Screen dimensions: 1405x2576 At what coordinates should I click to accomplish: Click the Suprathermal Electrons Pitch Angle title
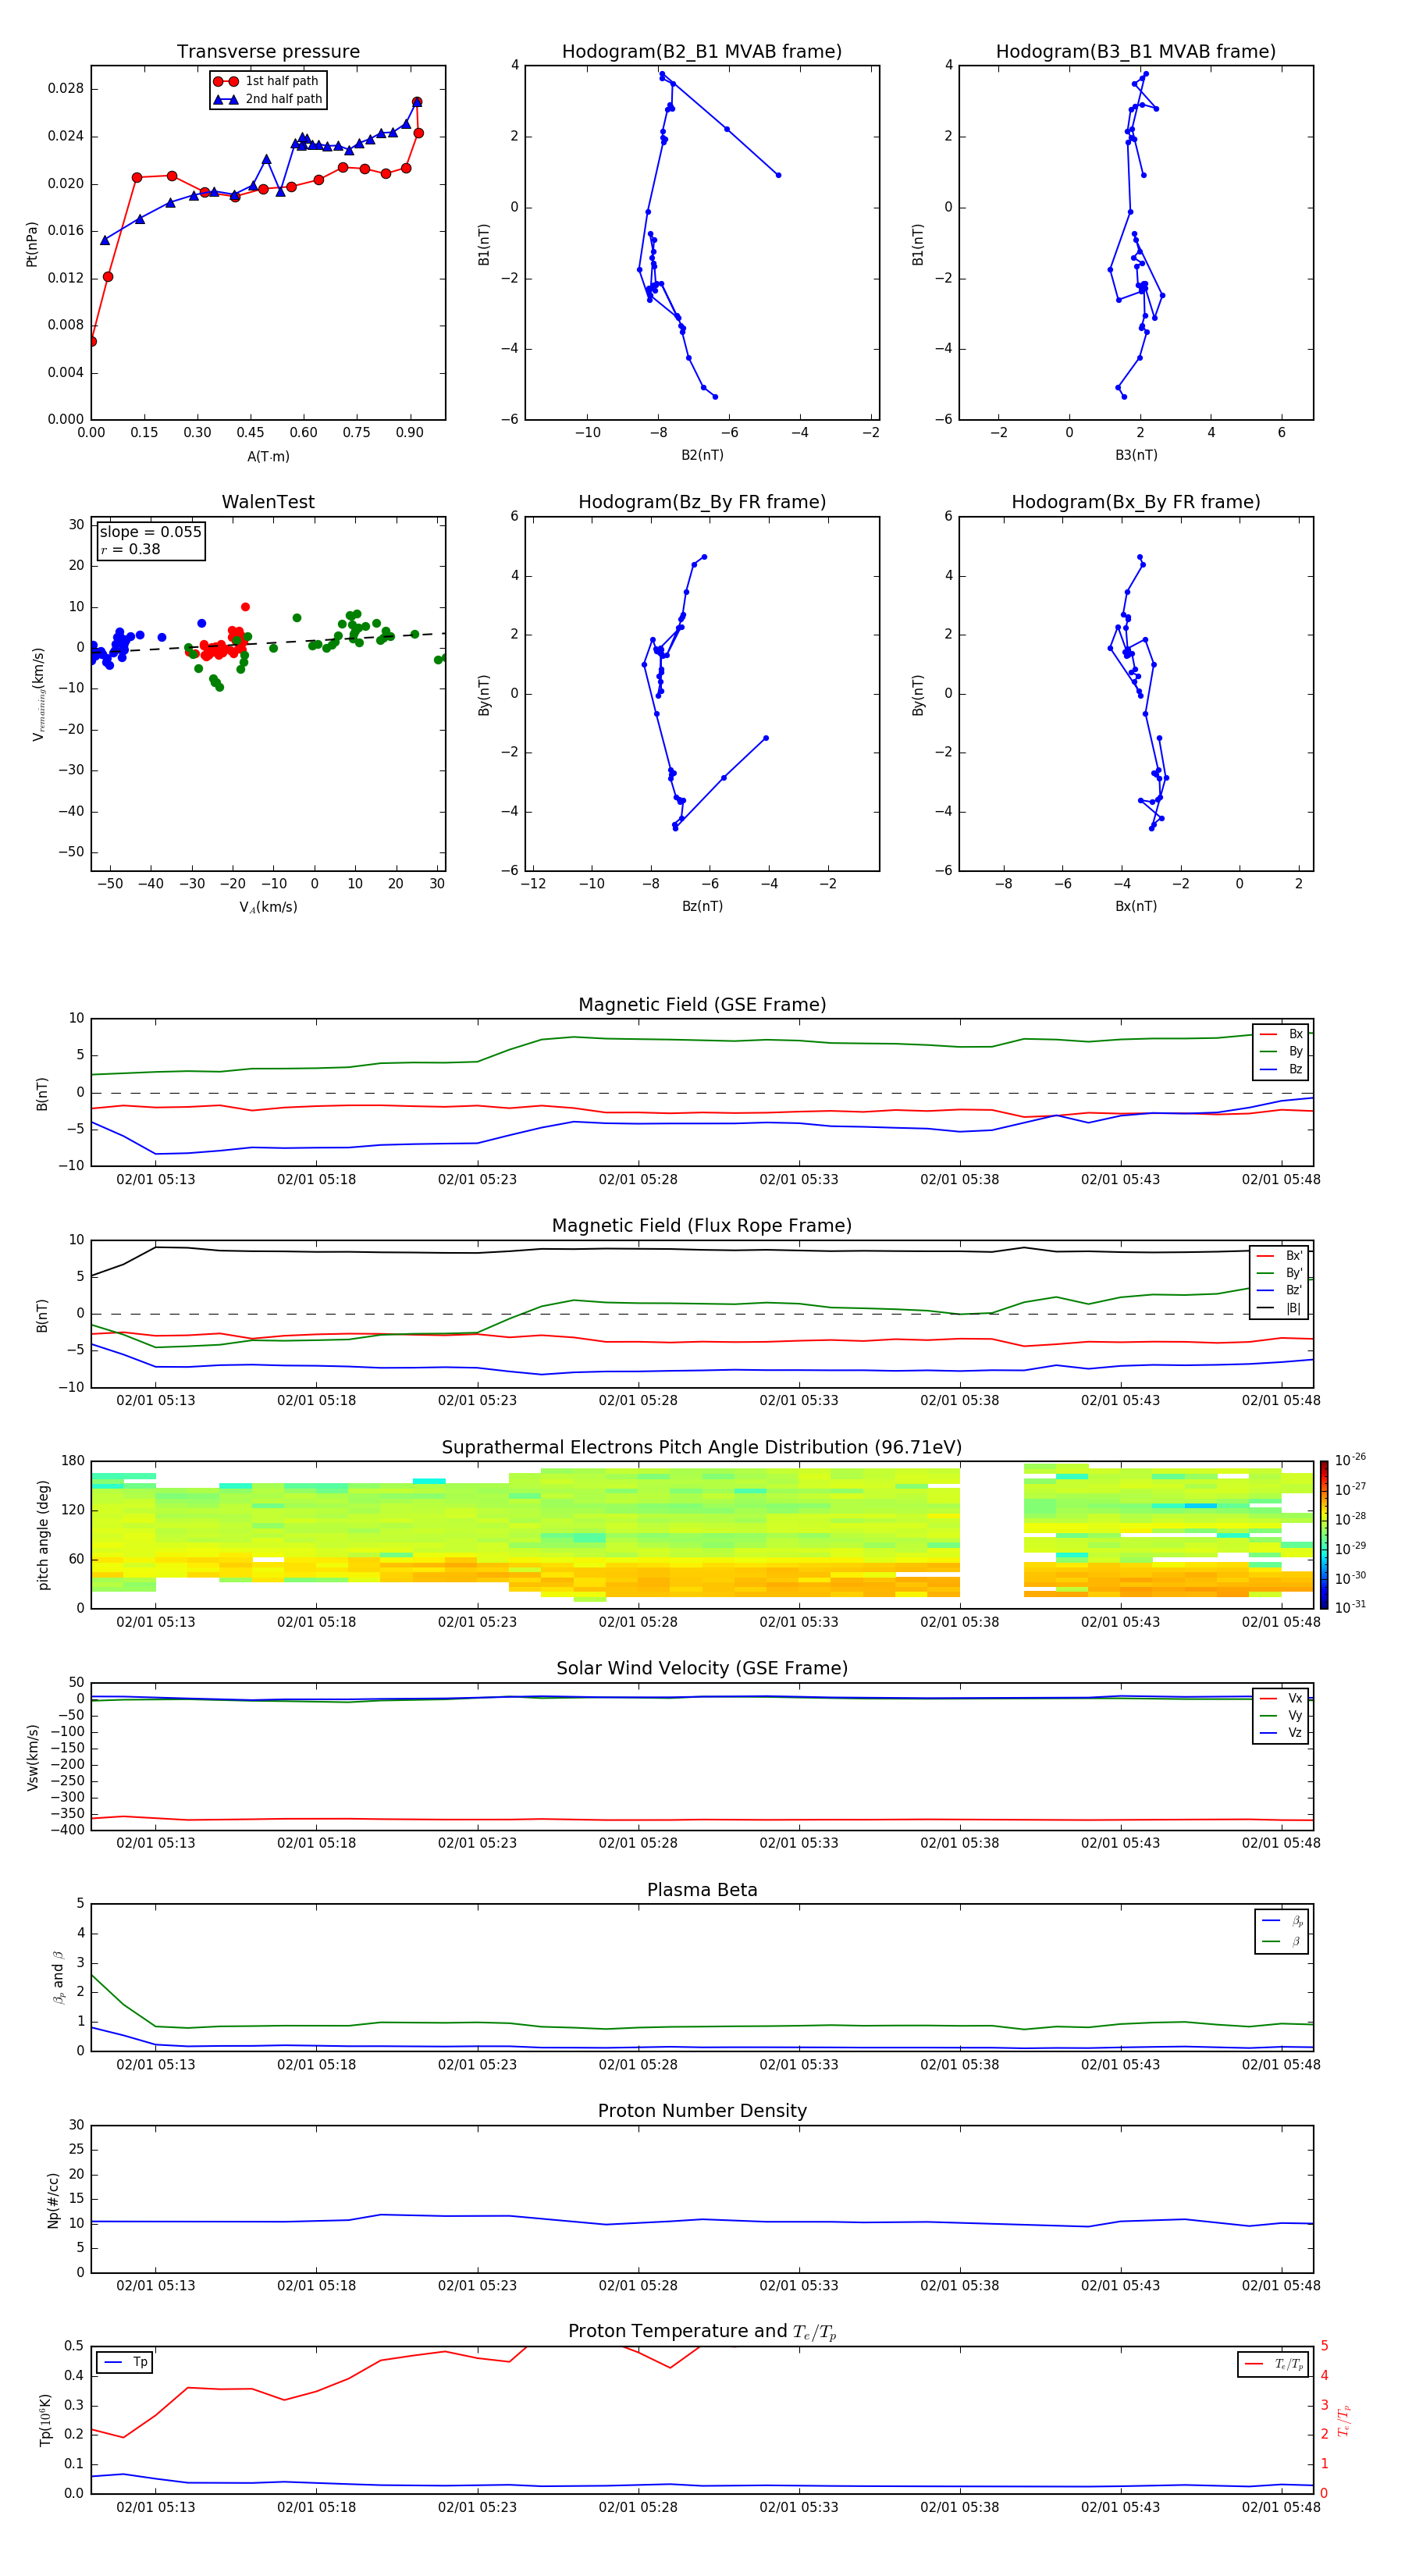tap(702, 1448)
